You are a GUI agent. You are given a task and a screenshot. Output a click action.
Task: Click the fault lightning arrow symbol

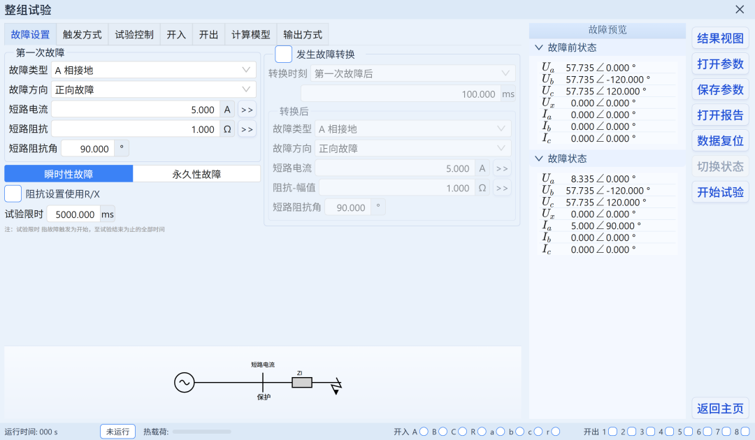336,386
